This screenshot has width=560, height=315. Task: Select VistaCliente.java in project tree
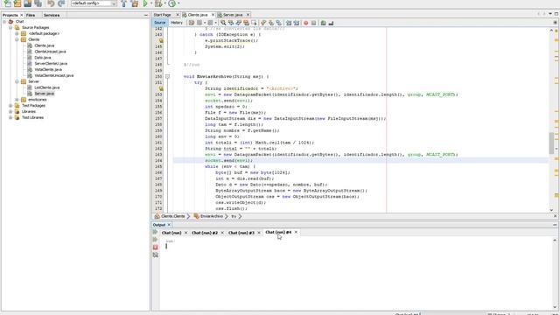tap(48, 70)
